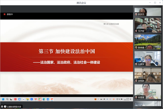This screenshot has width=163, height=109.
Task: Click the taskbar search magnifier icon
Action: pyautogui.click(x=7, y=99)
